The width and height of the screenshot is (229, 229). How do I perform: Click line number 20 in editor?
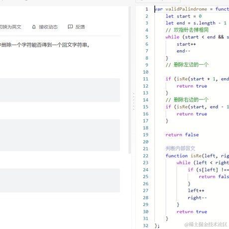pos(145,142)
